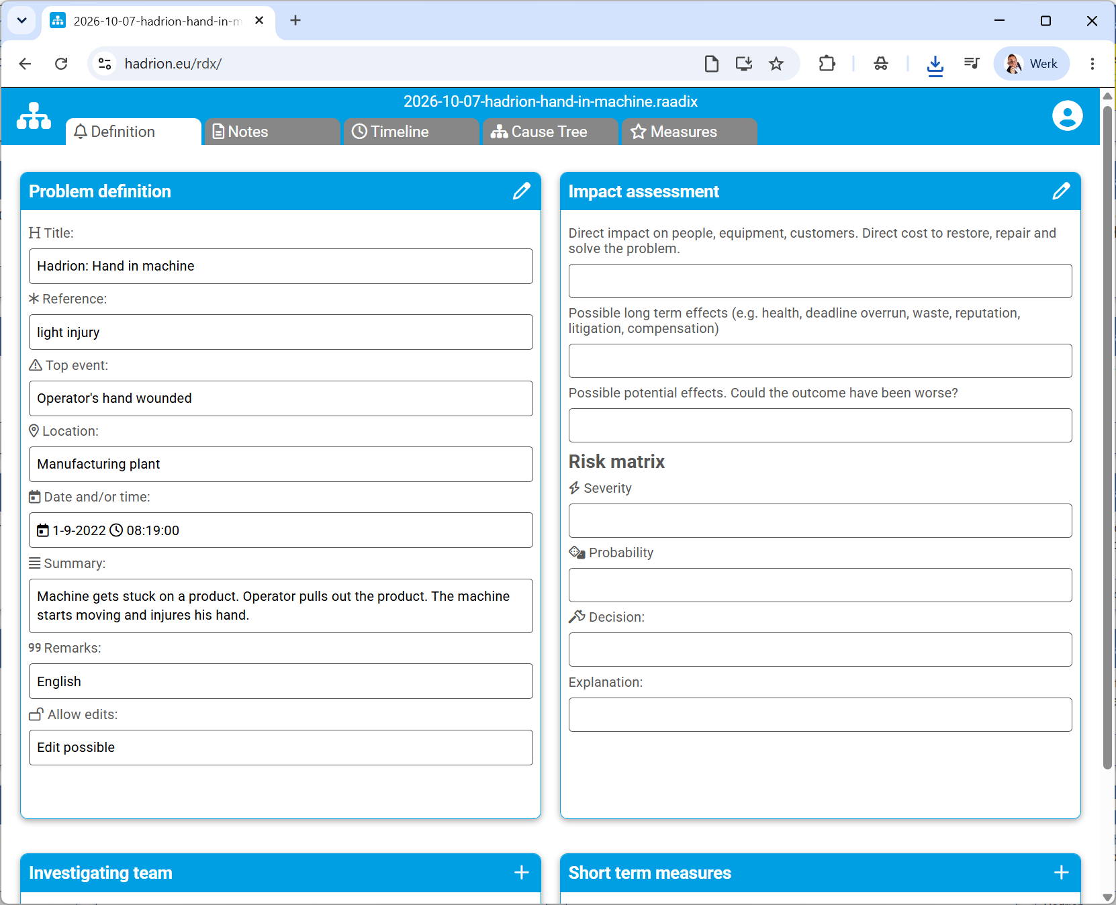Open the document icon in the address bar
The width and height of the screenshot is (1116, 905).
point(712,64)
